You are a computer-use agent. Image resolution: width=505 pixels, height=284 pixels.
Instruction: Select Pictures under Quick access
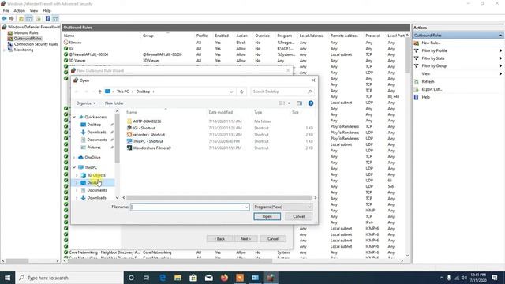tap(94, 148)
